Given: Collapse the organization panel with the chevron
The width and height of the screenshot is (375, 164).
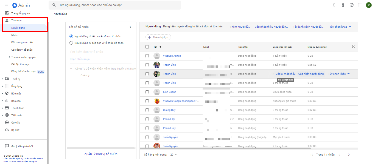Looking at the screenshot, I should click(x=130, y=27).
